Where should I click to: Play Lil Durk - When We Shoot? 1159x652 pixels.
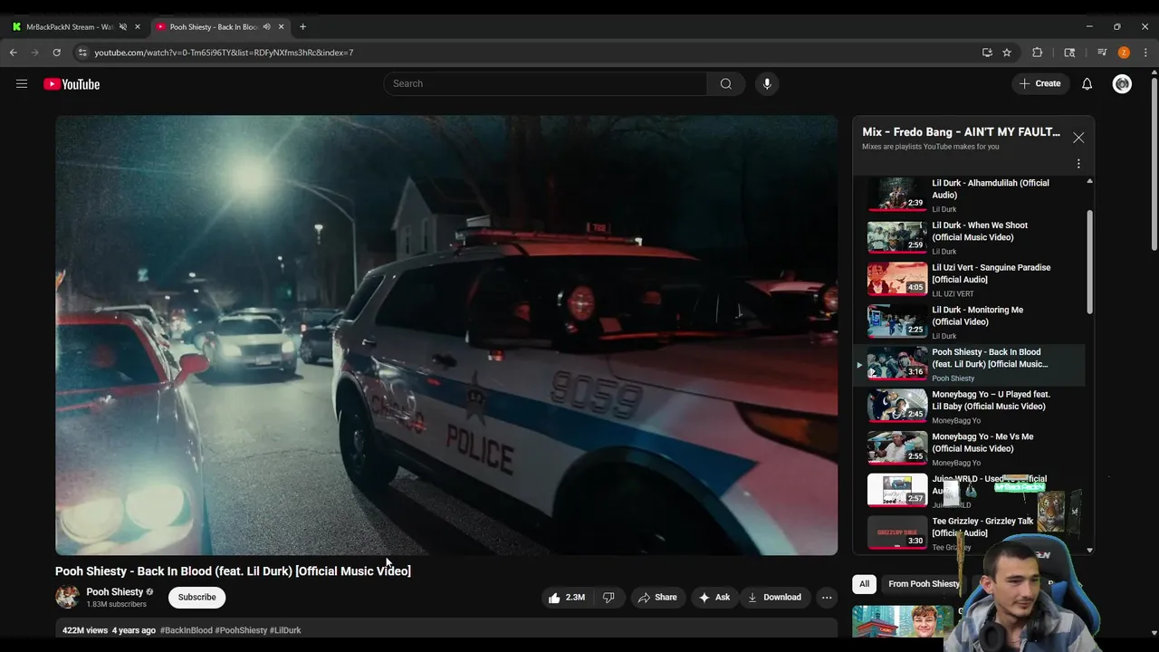969,237
